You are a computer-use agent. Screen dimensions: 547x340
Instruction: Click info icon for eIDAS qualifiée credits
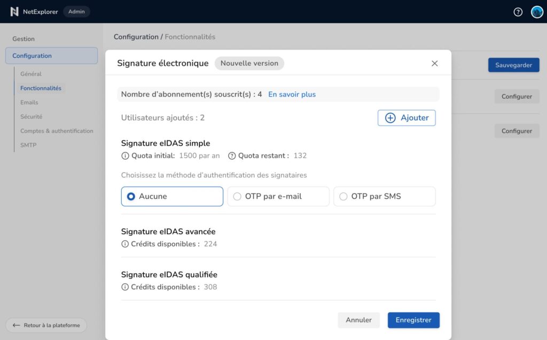click(125, 287)
